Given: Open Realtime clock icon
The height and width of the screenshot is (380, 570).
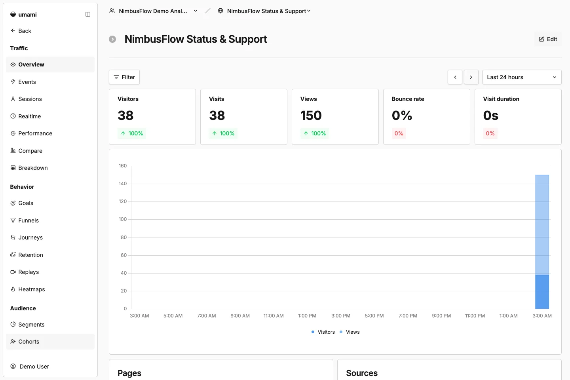Looking at the screenshot, I should [13, 116].
